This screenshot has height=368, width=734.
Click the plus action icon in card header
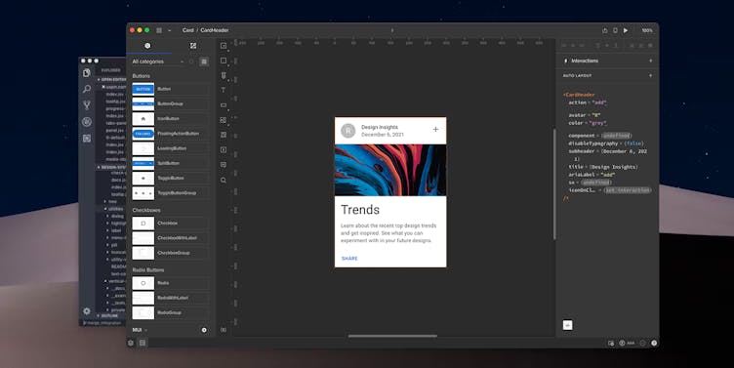point(435,130)
